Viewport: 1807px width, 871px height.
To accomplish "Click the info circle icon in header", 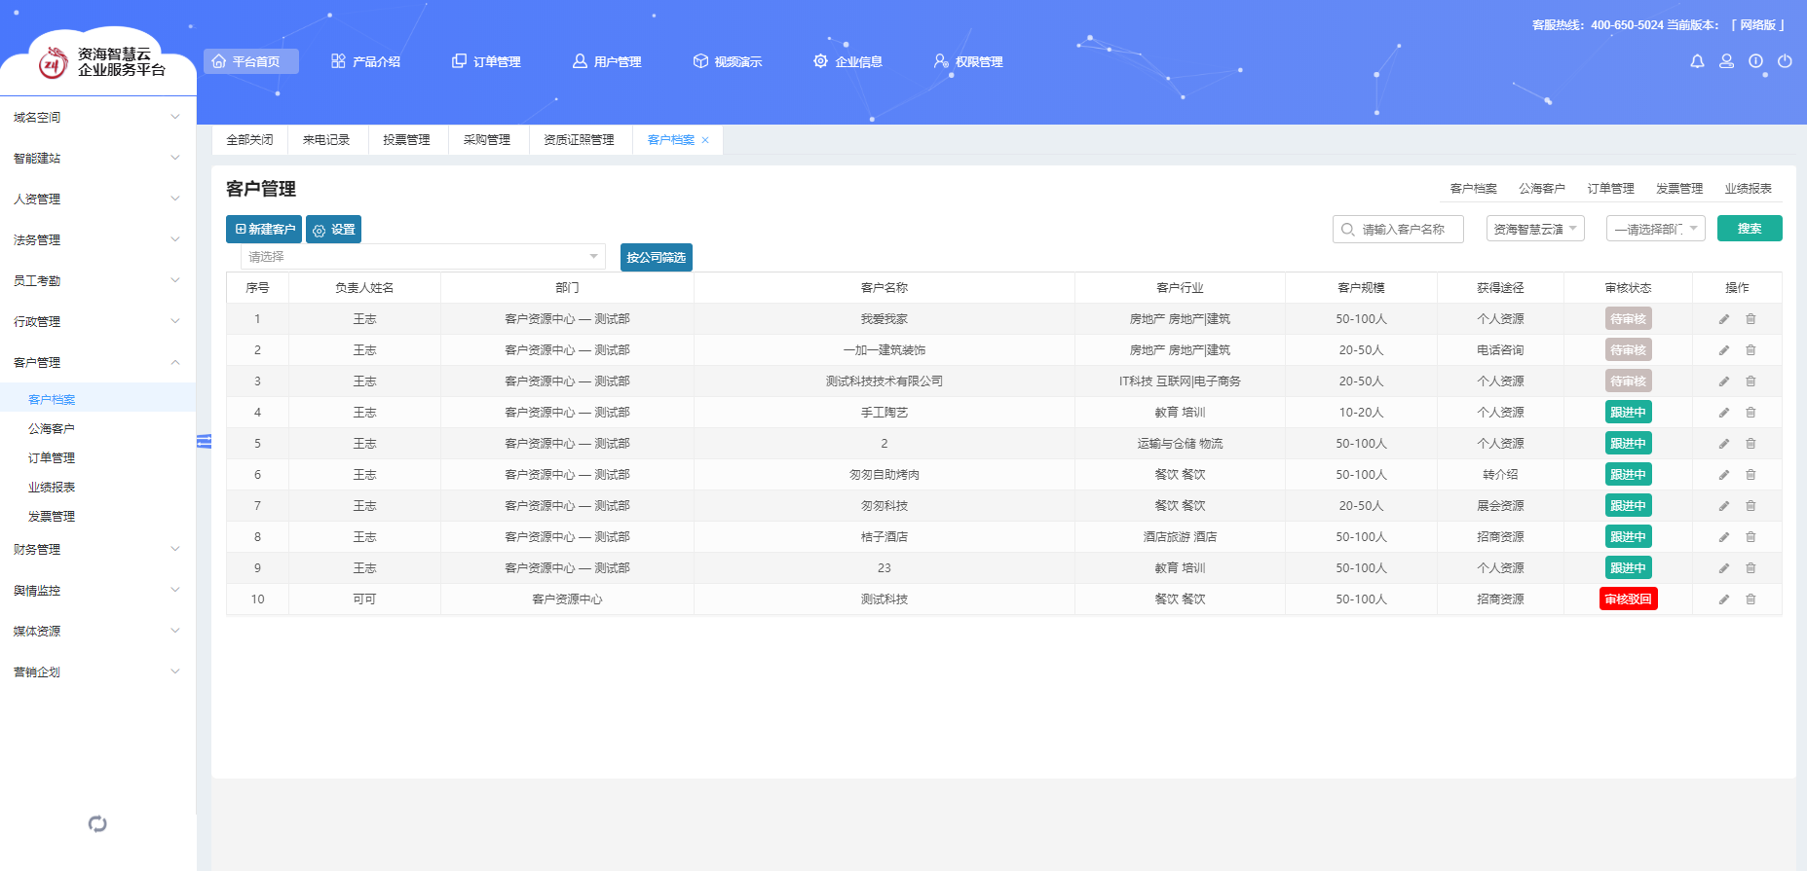I will pyautogui.click(x=1755, y=61).
